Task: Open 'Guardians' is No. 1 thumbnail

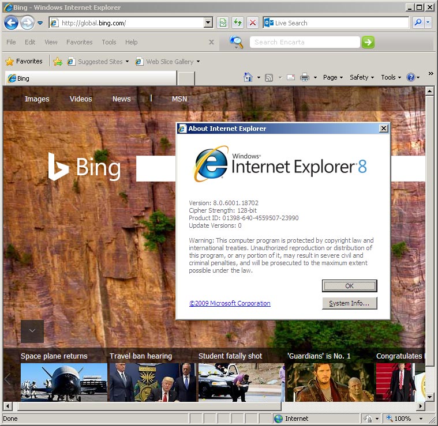Action: coord(330,382)
